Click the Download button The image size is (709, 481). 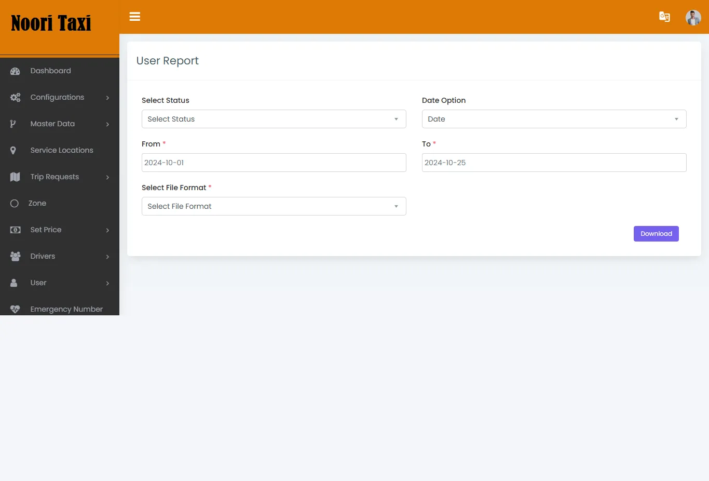coord(656,233)
